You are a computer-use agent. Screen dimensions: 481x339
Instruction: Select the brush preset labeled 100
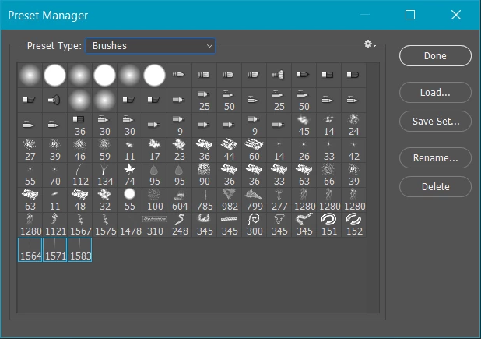pyautogui.click(x=155, y=200)
